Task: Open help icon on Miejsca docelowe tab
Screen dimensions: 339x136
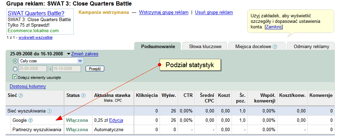Action: (275, 46)
